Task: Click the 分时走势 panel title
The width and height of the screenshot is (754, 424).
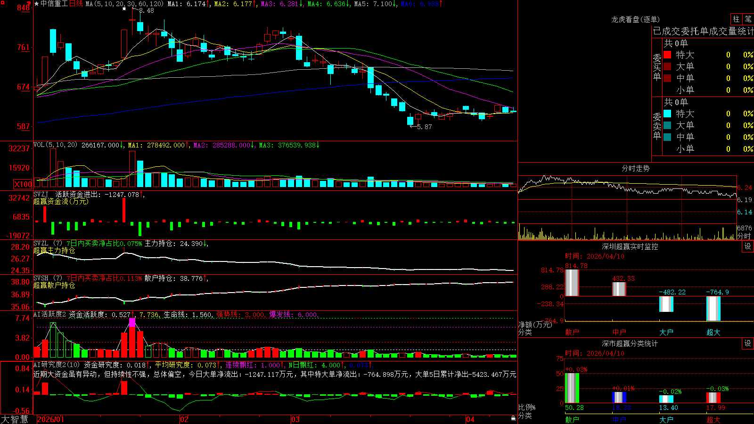Action: tap(636, 168)
